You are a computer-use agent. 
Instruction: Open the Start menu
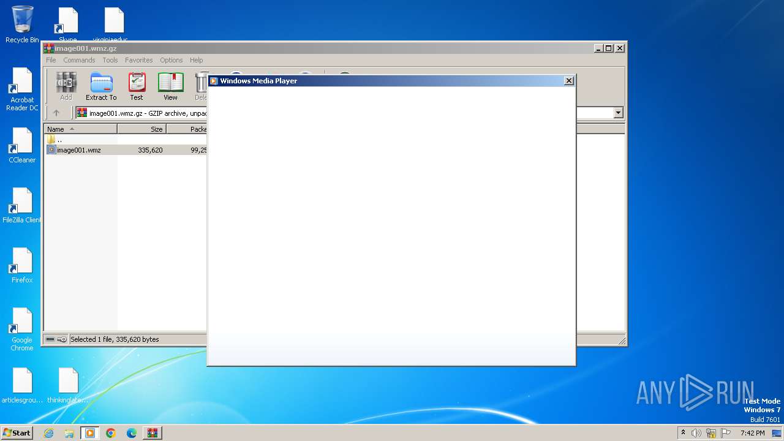pyautogui.click(x=17, y=432)
